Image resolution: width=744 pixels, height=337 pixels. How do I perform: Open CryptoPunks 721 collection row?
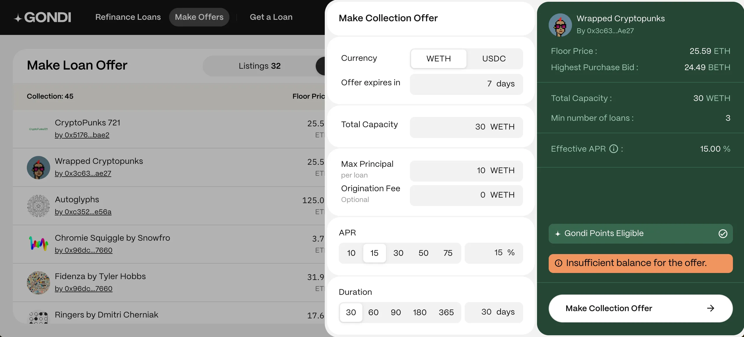pos(169,129)
